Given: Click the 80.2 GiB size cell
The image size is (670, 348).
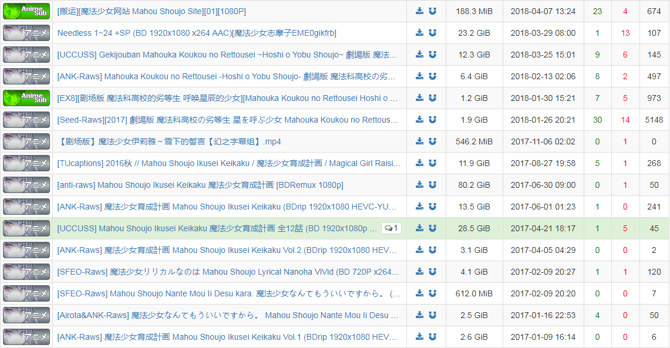Looking at the screenshot, I should point(474,185).
